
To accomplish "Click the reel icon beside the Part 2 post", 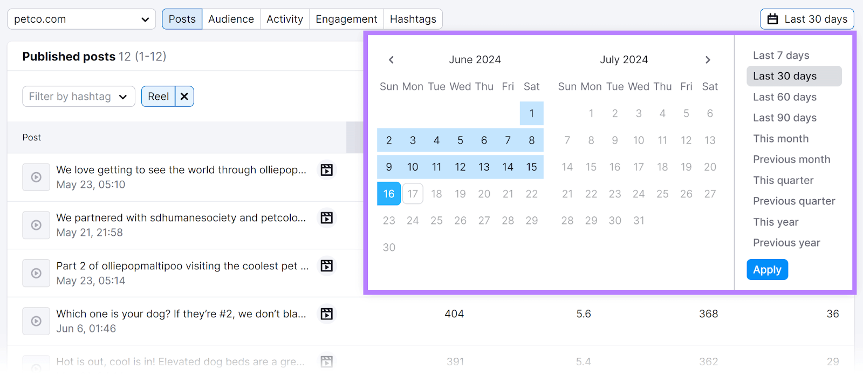I will [x=326, y=265].
